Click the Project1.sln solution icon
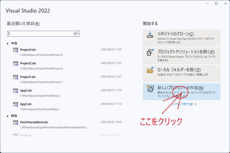Image resolution: width=230 pixels, height=153 pixels. (x=15, y=77)
